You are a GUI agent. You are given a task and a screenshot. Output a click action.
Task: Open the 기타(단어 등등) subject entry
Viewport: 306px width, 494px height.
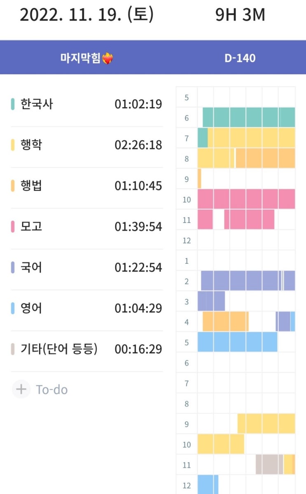(59, 349)
